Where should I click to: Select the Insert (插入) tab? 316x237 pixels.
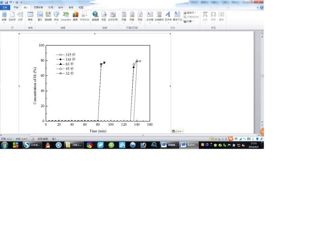(26, 8)
